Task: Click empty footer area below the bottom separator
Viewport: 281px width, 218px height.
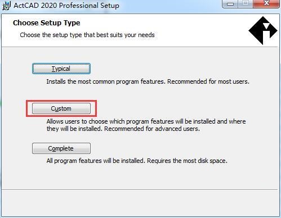Action: [x=140, y=203]
